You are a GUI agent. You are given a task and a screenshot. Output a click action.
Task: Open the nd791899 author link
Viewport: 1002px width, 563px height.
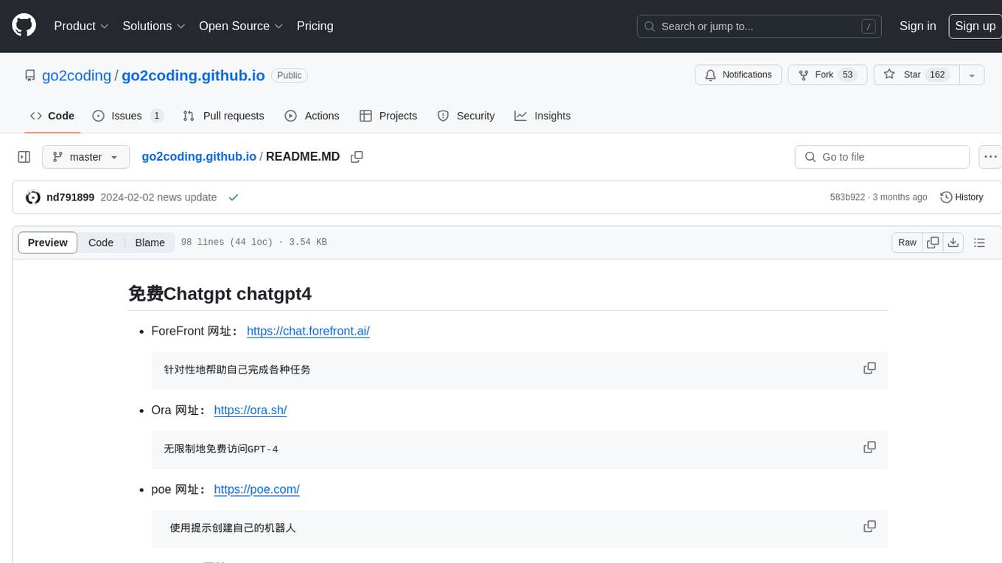coord(70,197)
